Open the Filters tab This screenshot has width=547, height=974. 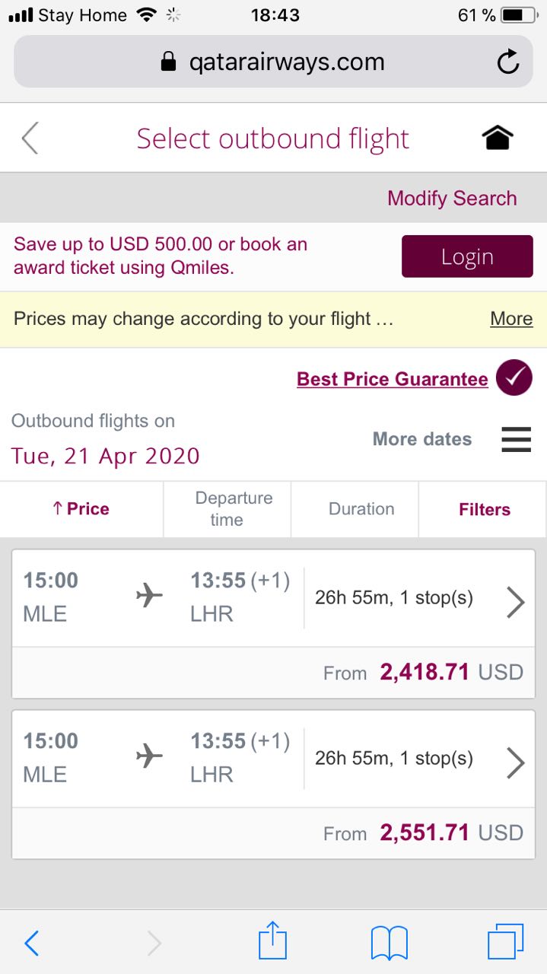pyautogui.click(x=484, y=509)
